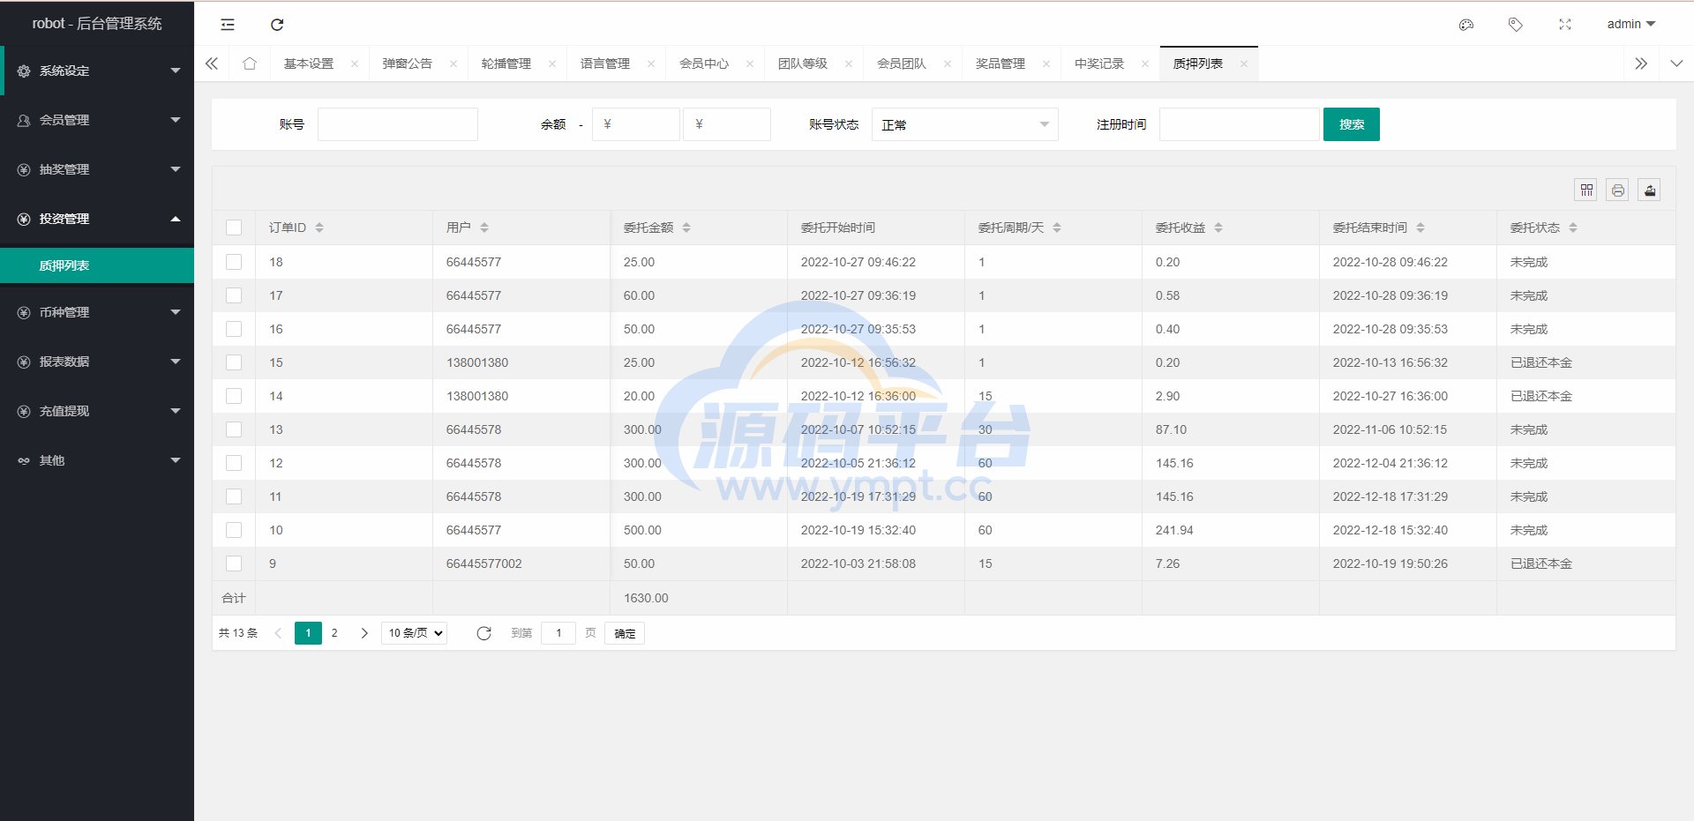
Task: Click pagination refresh icon
Action: point(483,633)
